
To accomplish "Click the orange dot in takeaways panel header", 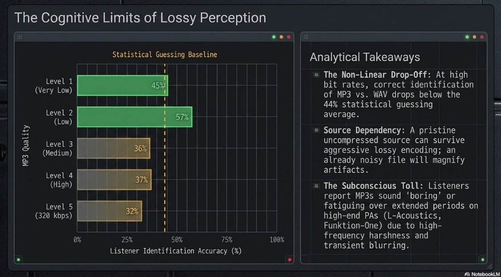I will pyautogui.click(x=474, y=37).
